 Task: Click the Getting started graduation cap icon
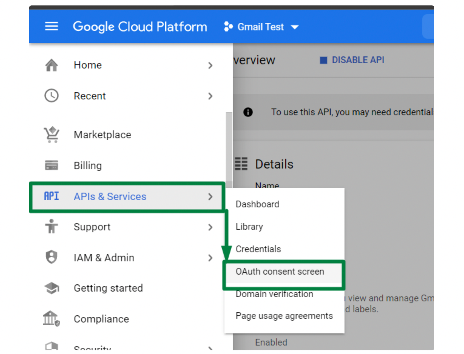(x=52, y=288)
